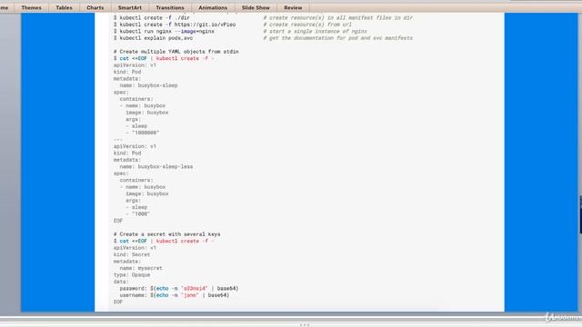Click the comment 'start a single instance of nginx'

pyautogui.click(x=316, y=32)
